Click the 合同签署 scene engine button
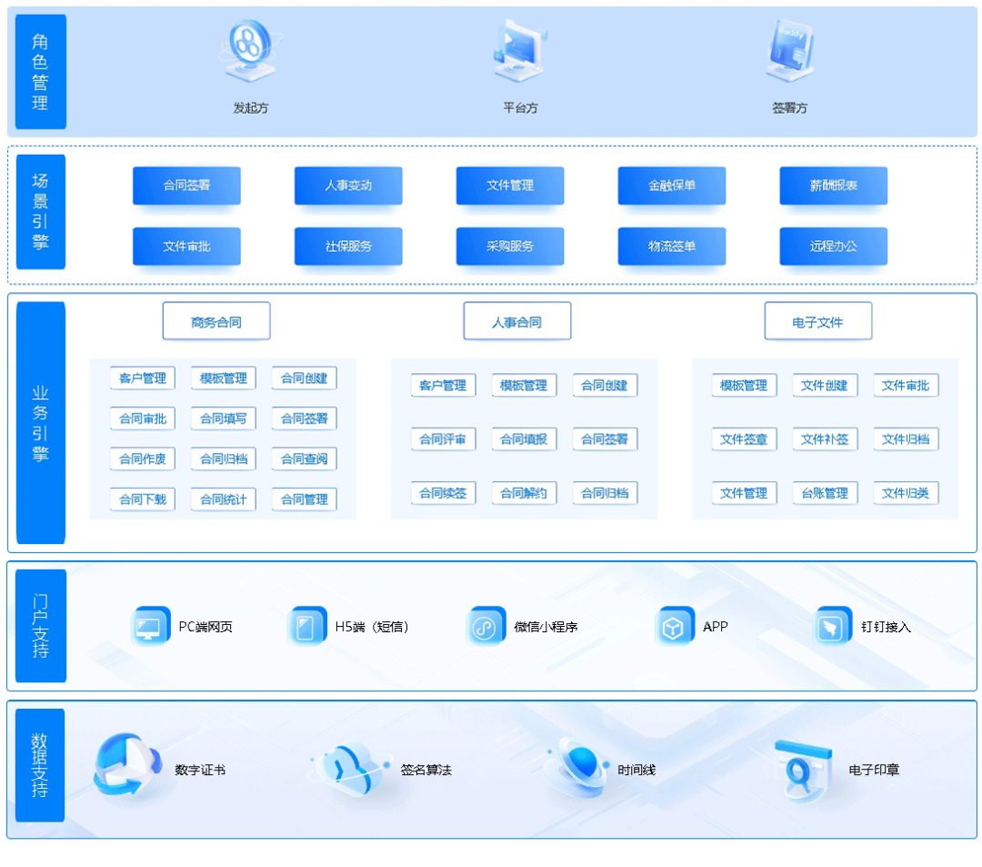Viewport: 982px width, 867px height. 186,186
